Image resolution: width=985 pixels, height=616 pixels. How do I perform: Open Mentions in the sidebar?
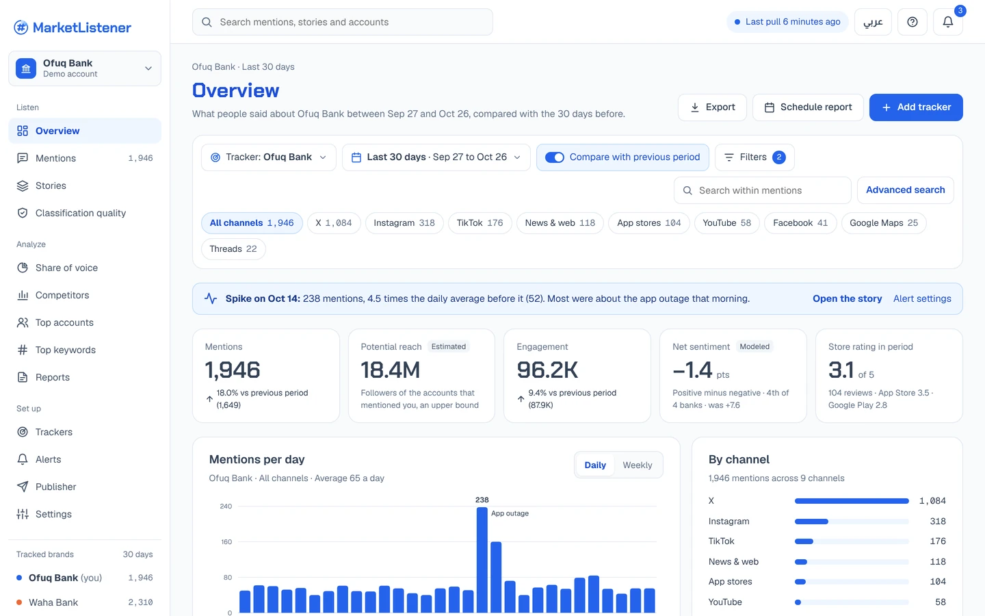coord(85,158)
